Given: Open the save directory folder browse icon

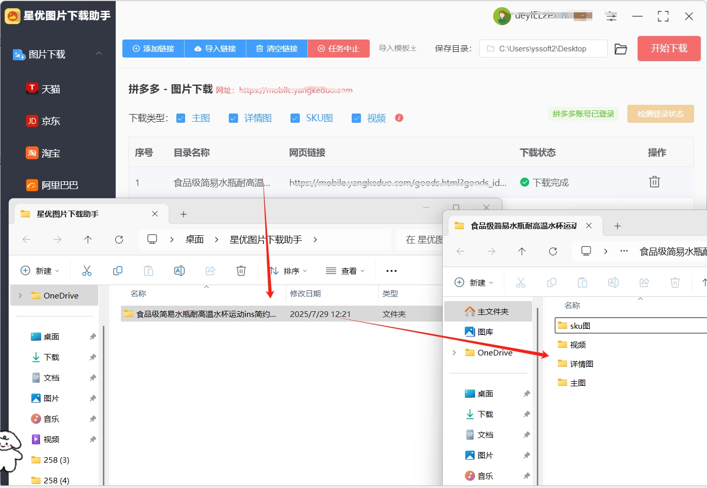Looking at the screenshot, I should pos(621,49).
